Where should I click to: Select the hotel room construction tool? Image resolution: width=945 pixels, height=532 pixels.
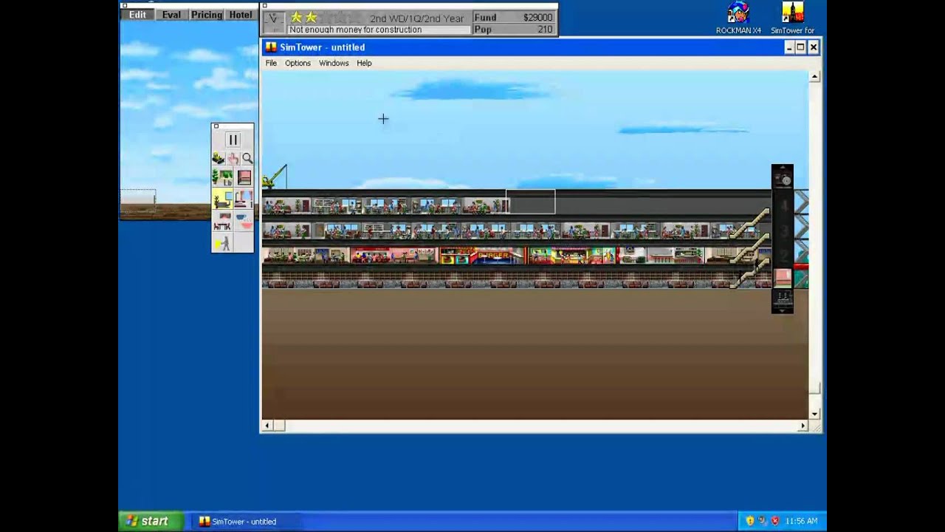pyautogui.click(x=244, y=199)
